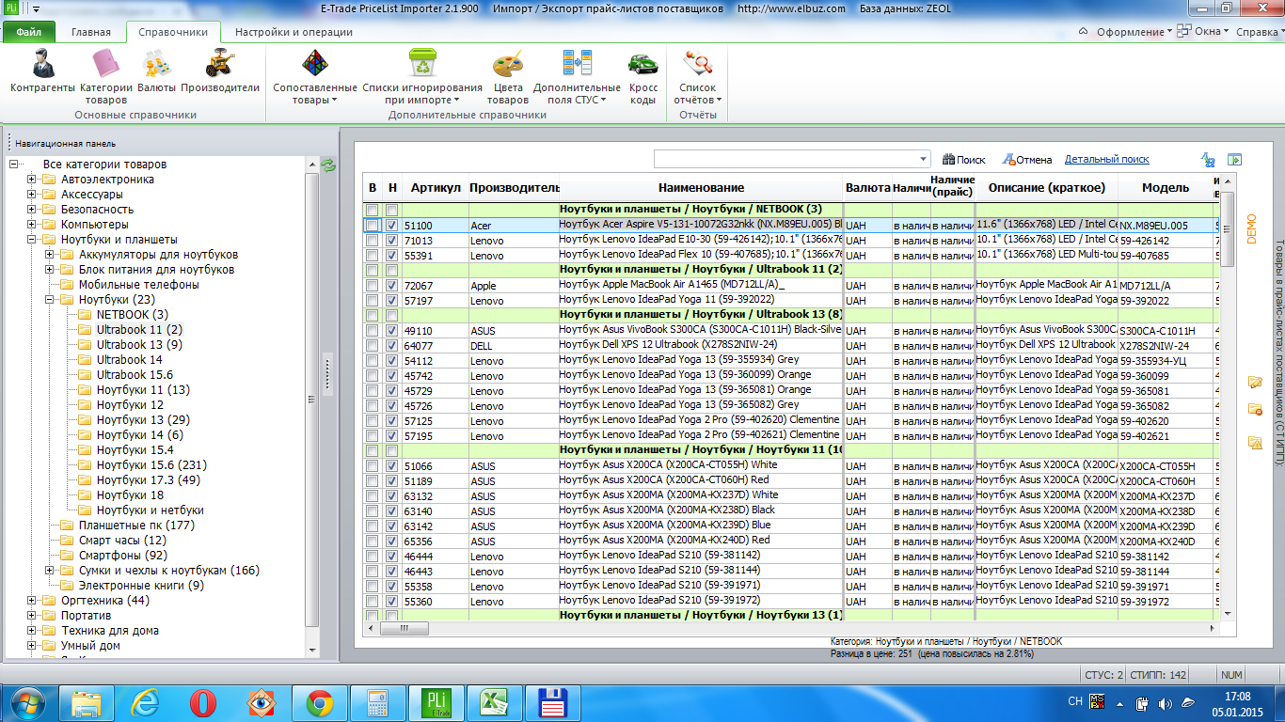This screenshot has height=722, width=1285.
Task: Sort by the Артикул column header
Action: pos(436,188)
